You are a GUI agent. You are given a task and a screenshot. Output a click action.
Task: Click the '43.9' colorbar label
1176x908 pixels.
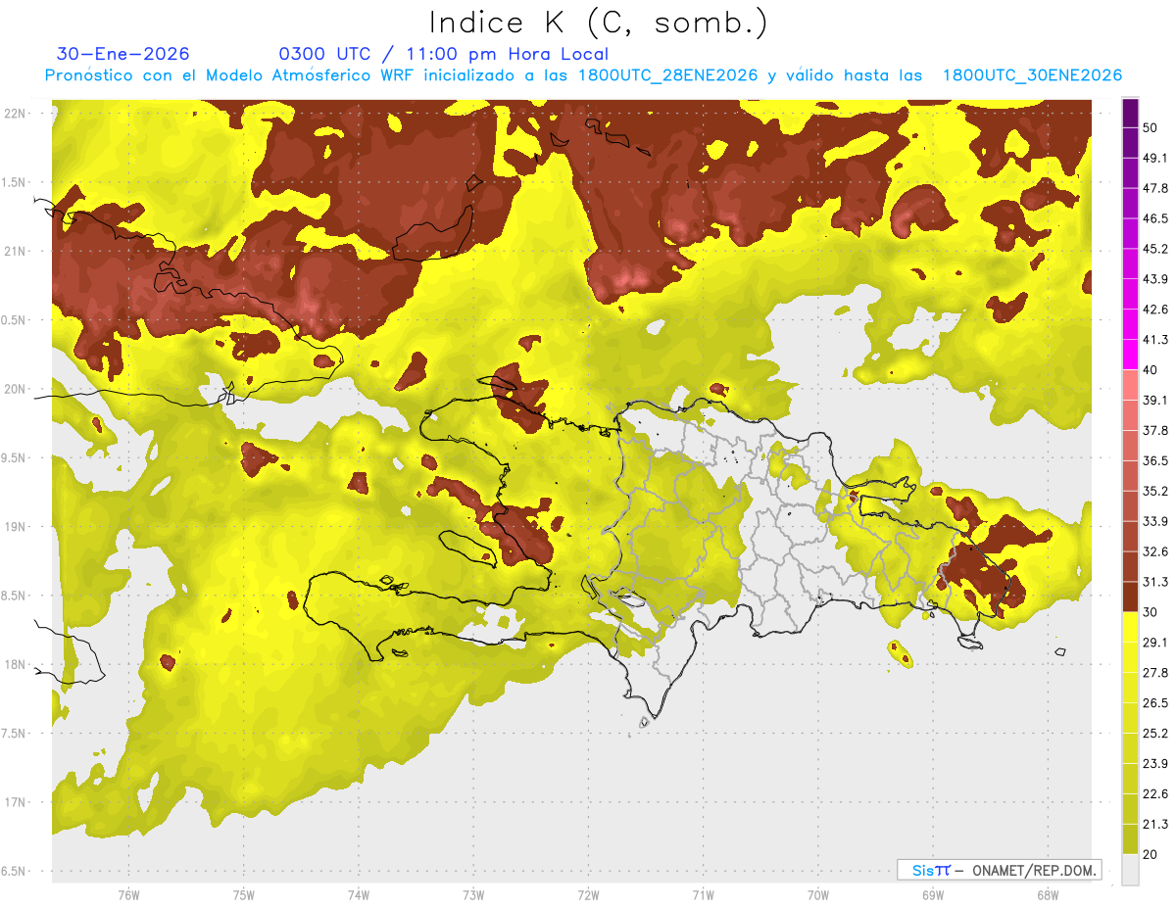pyautogui.click(x=1155, y=279)
